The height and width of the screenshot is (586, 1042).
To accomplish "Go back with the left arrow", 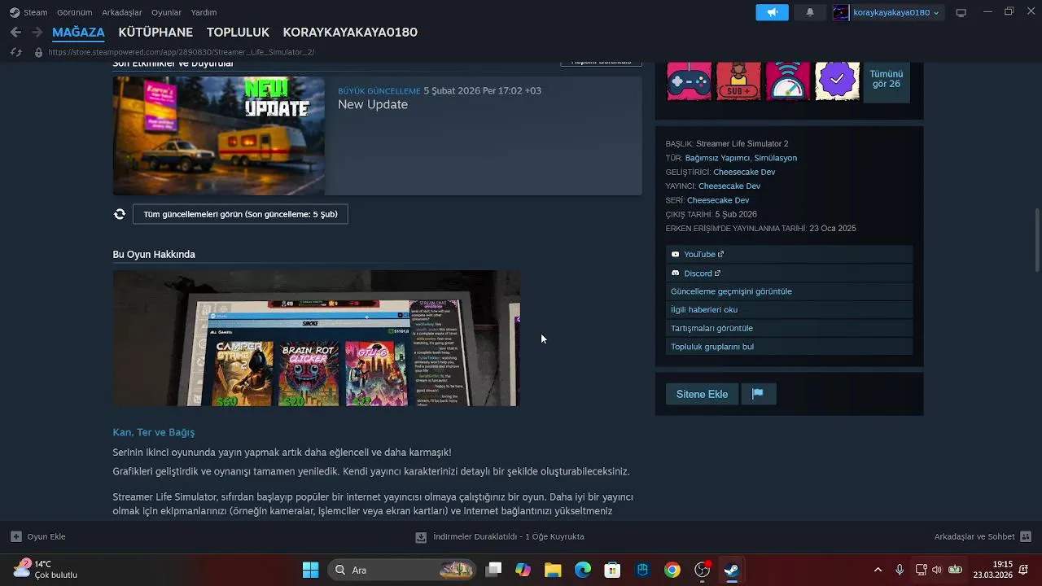I will point(15,33).
